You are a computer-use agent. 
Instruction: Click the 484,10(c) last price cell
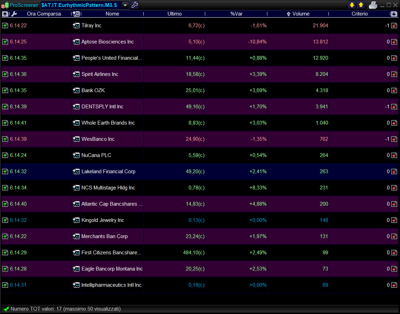click(194, 253)
